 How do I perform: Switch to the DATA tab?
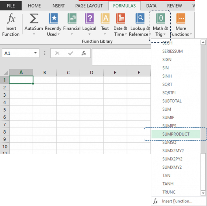click(x=151, y=6)
